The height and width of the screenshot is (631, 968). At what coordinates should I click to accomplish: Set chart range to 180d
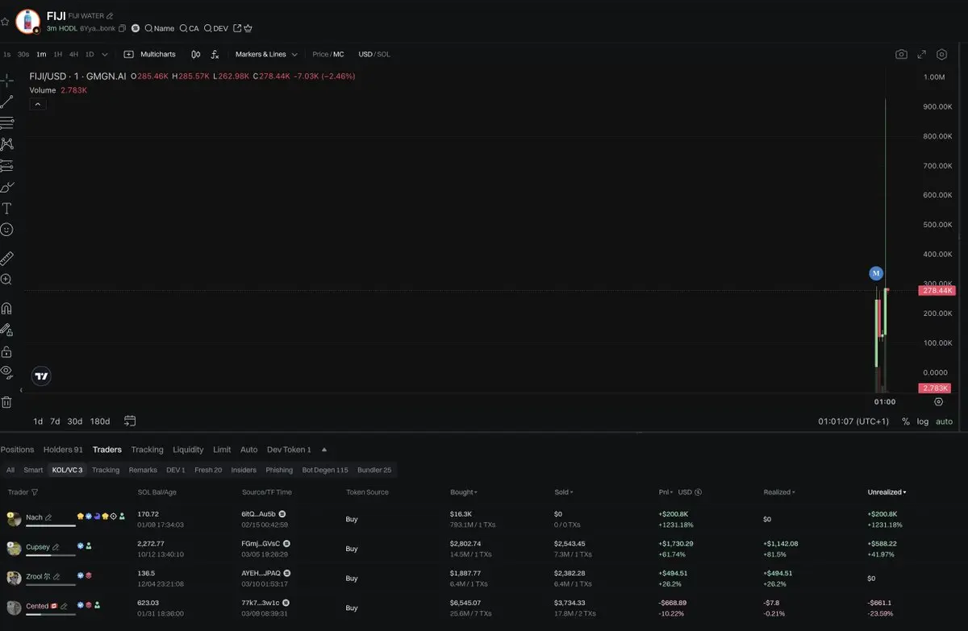coord(100,421)
